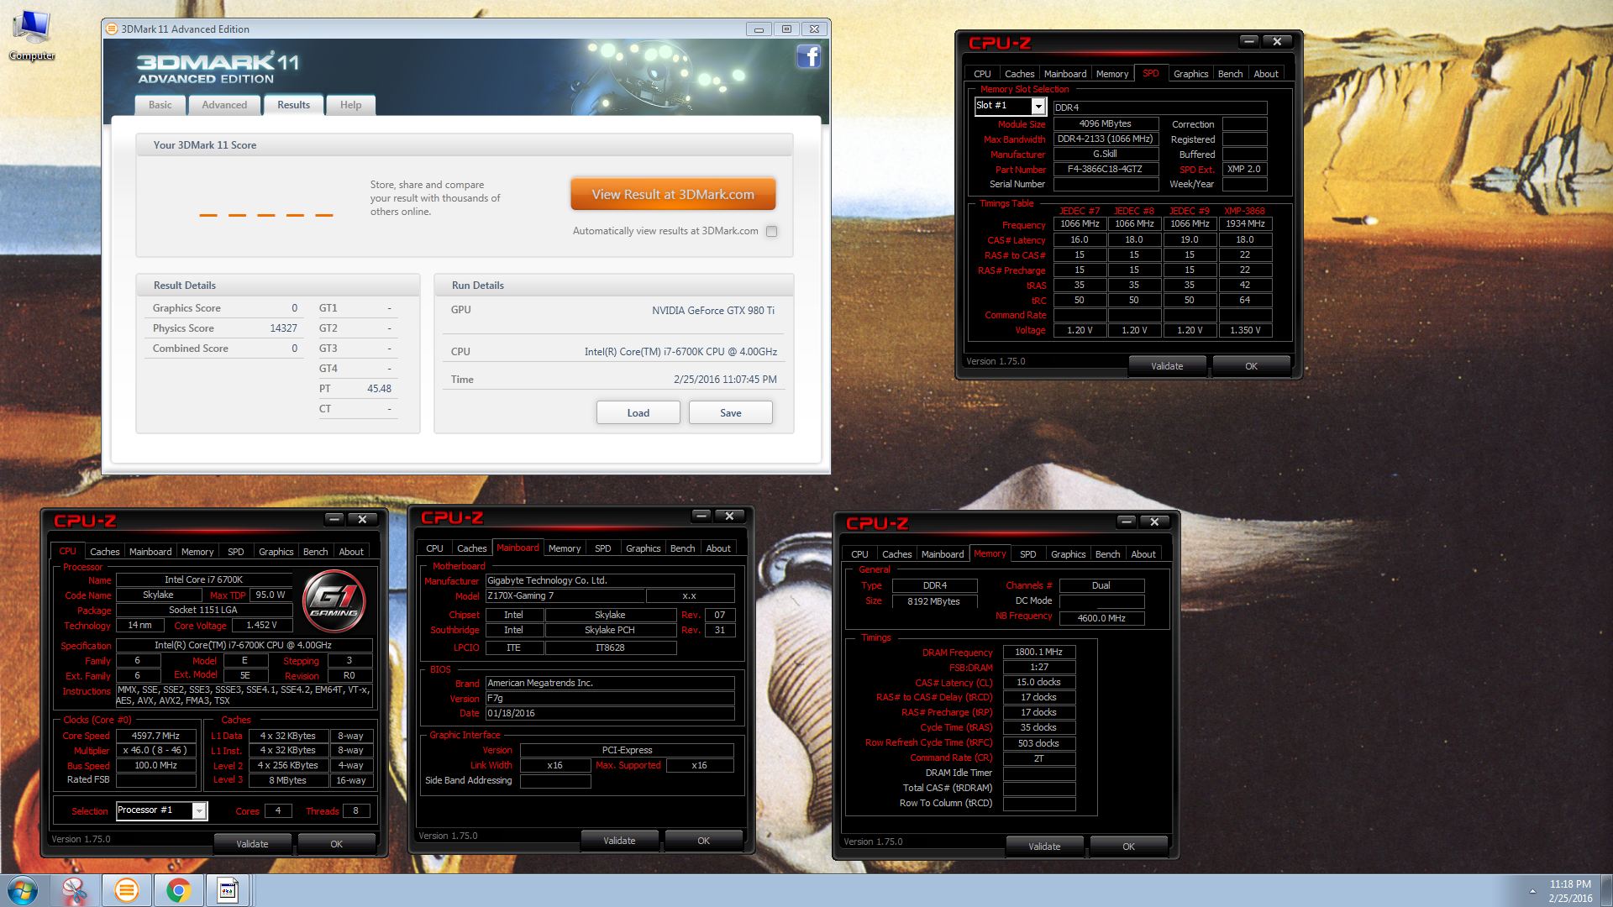Click 3DMark title bar app icon

[112, 29]
